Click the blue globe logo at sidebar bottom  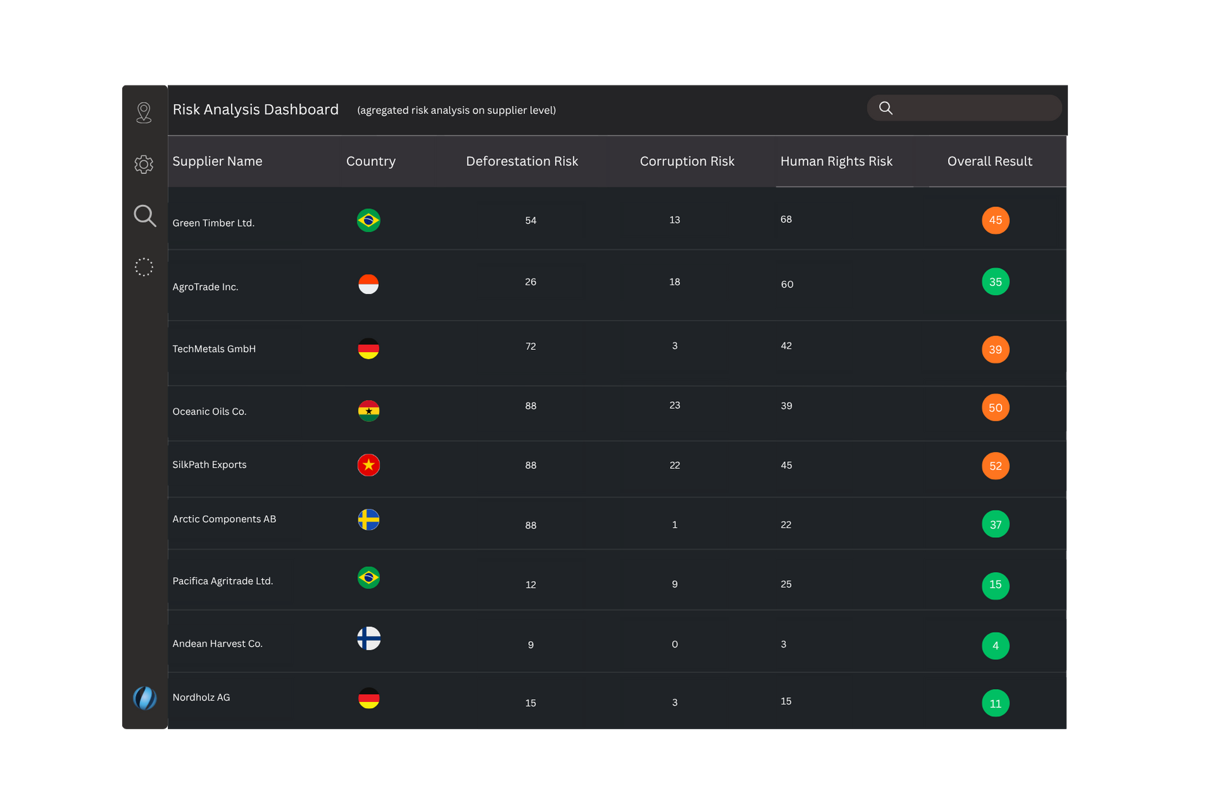144,698
